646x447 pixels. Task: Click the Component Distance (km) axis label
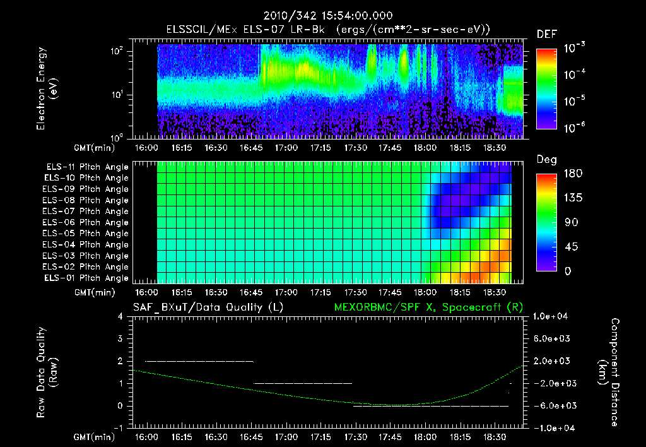click(x=609, y=372)
